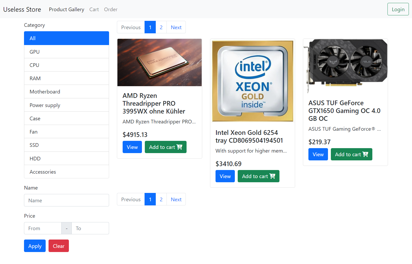Screen dimensions: 412x264
Task: Filter products by CPU category
Action: click(x=67, y=65)
